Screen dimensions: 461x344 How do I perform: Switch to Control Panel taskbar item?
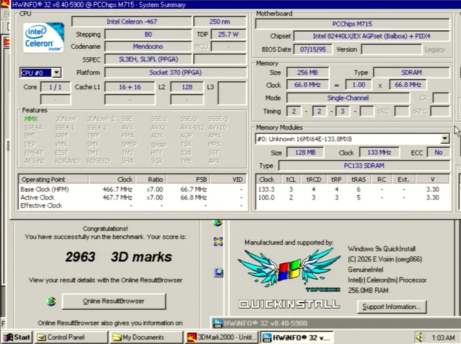point(71,337)
